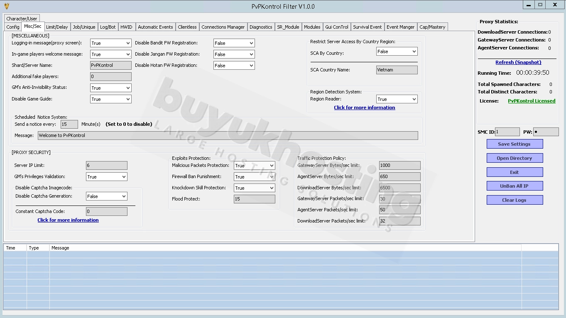Select the HWID tab
The width and height of the screenshot is (566, 318).
(126, 27)
